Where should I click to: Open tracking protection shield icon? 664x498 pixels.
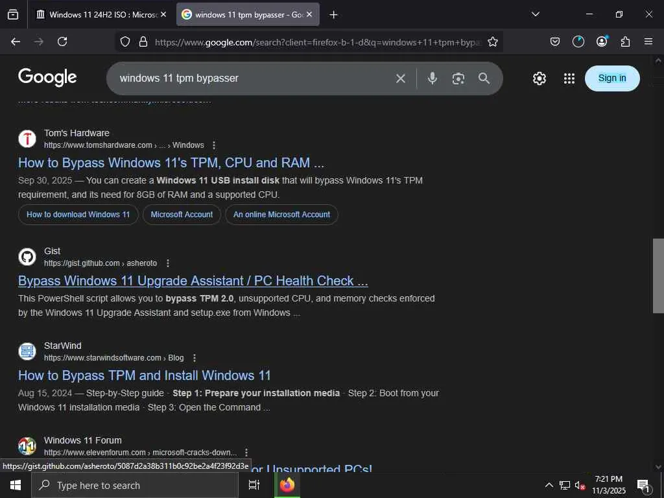[125, 42]
